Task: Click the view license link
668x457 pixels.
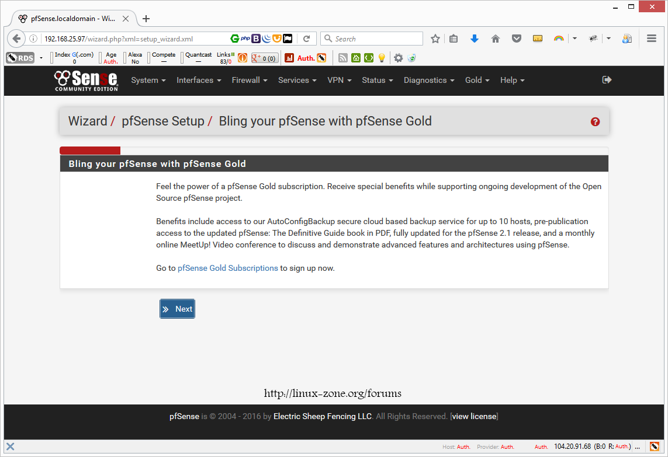Action: [x=474, y=417]
